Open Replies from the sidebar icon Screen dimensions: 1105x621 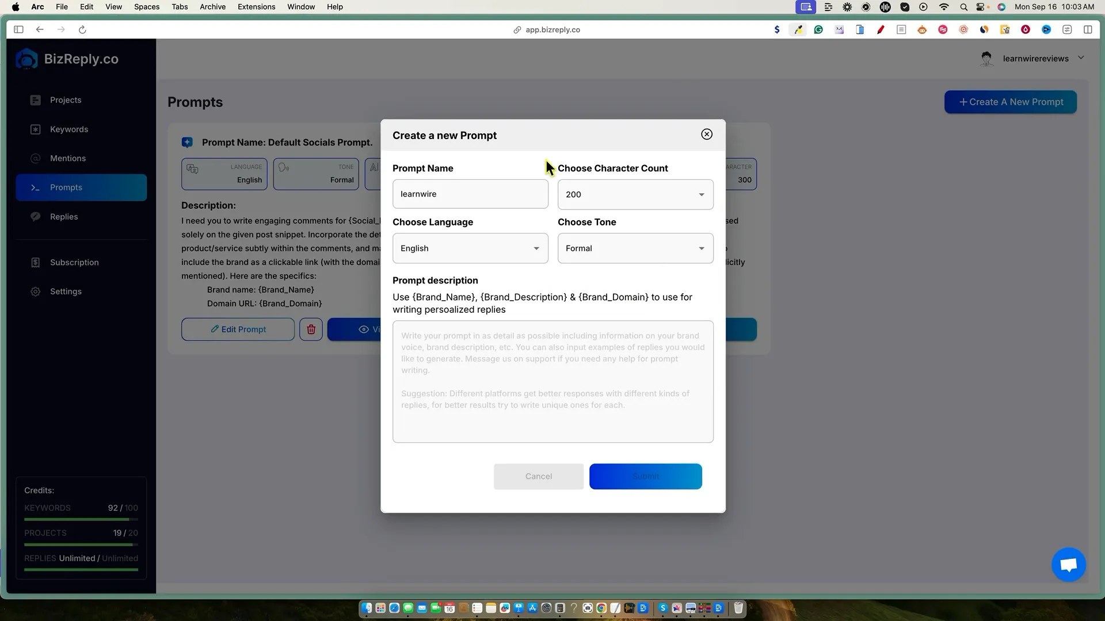point(36,217)
